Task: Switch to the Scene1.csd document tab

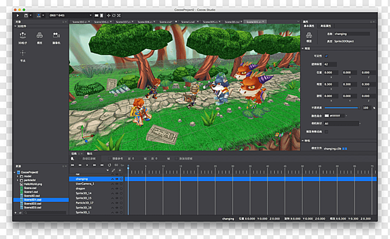Action: (x=188, y=22)
